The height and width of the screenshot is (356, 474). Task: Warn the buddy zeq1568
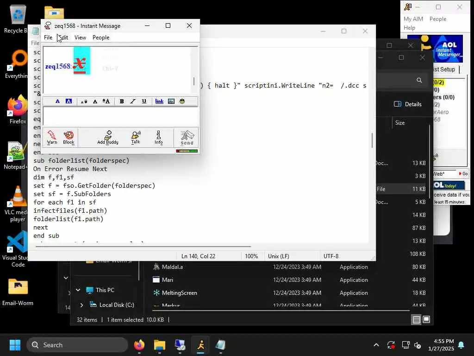[52, 137]
